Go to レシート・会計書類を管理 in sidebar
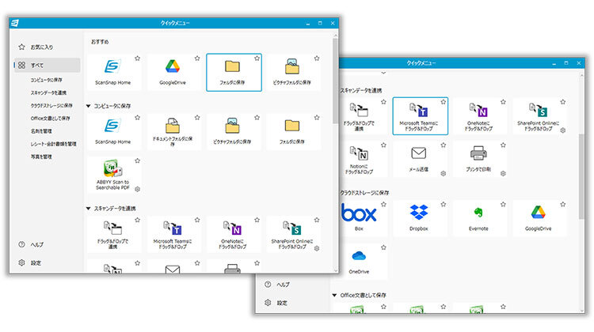 pos(53,144)
